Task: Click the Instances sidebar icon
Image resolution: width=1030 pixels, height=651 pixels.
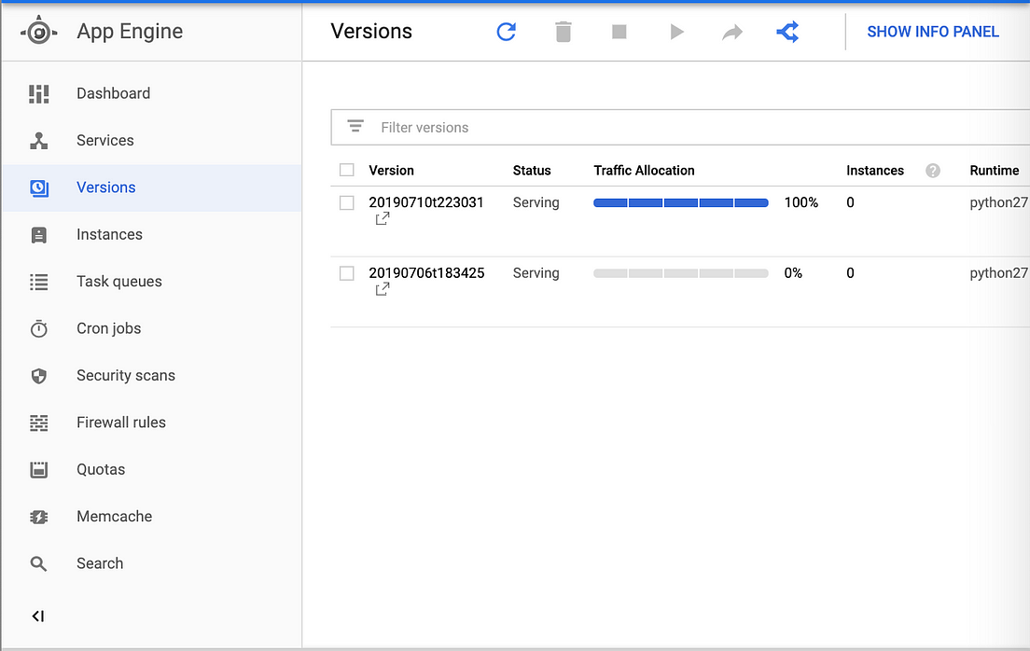Action: [39, 234]
